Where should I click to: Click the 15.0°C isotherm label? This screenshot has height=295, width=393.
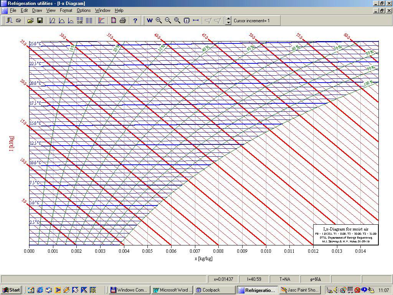coord(35,123)
